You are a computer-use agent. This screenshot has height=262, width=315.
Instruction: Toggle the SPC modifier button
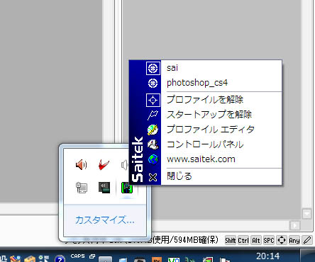click(269, 240)
